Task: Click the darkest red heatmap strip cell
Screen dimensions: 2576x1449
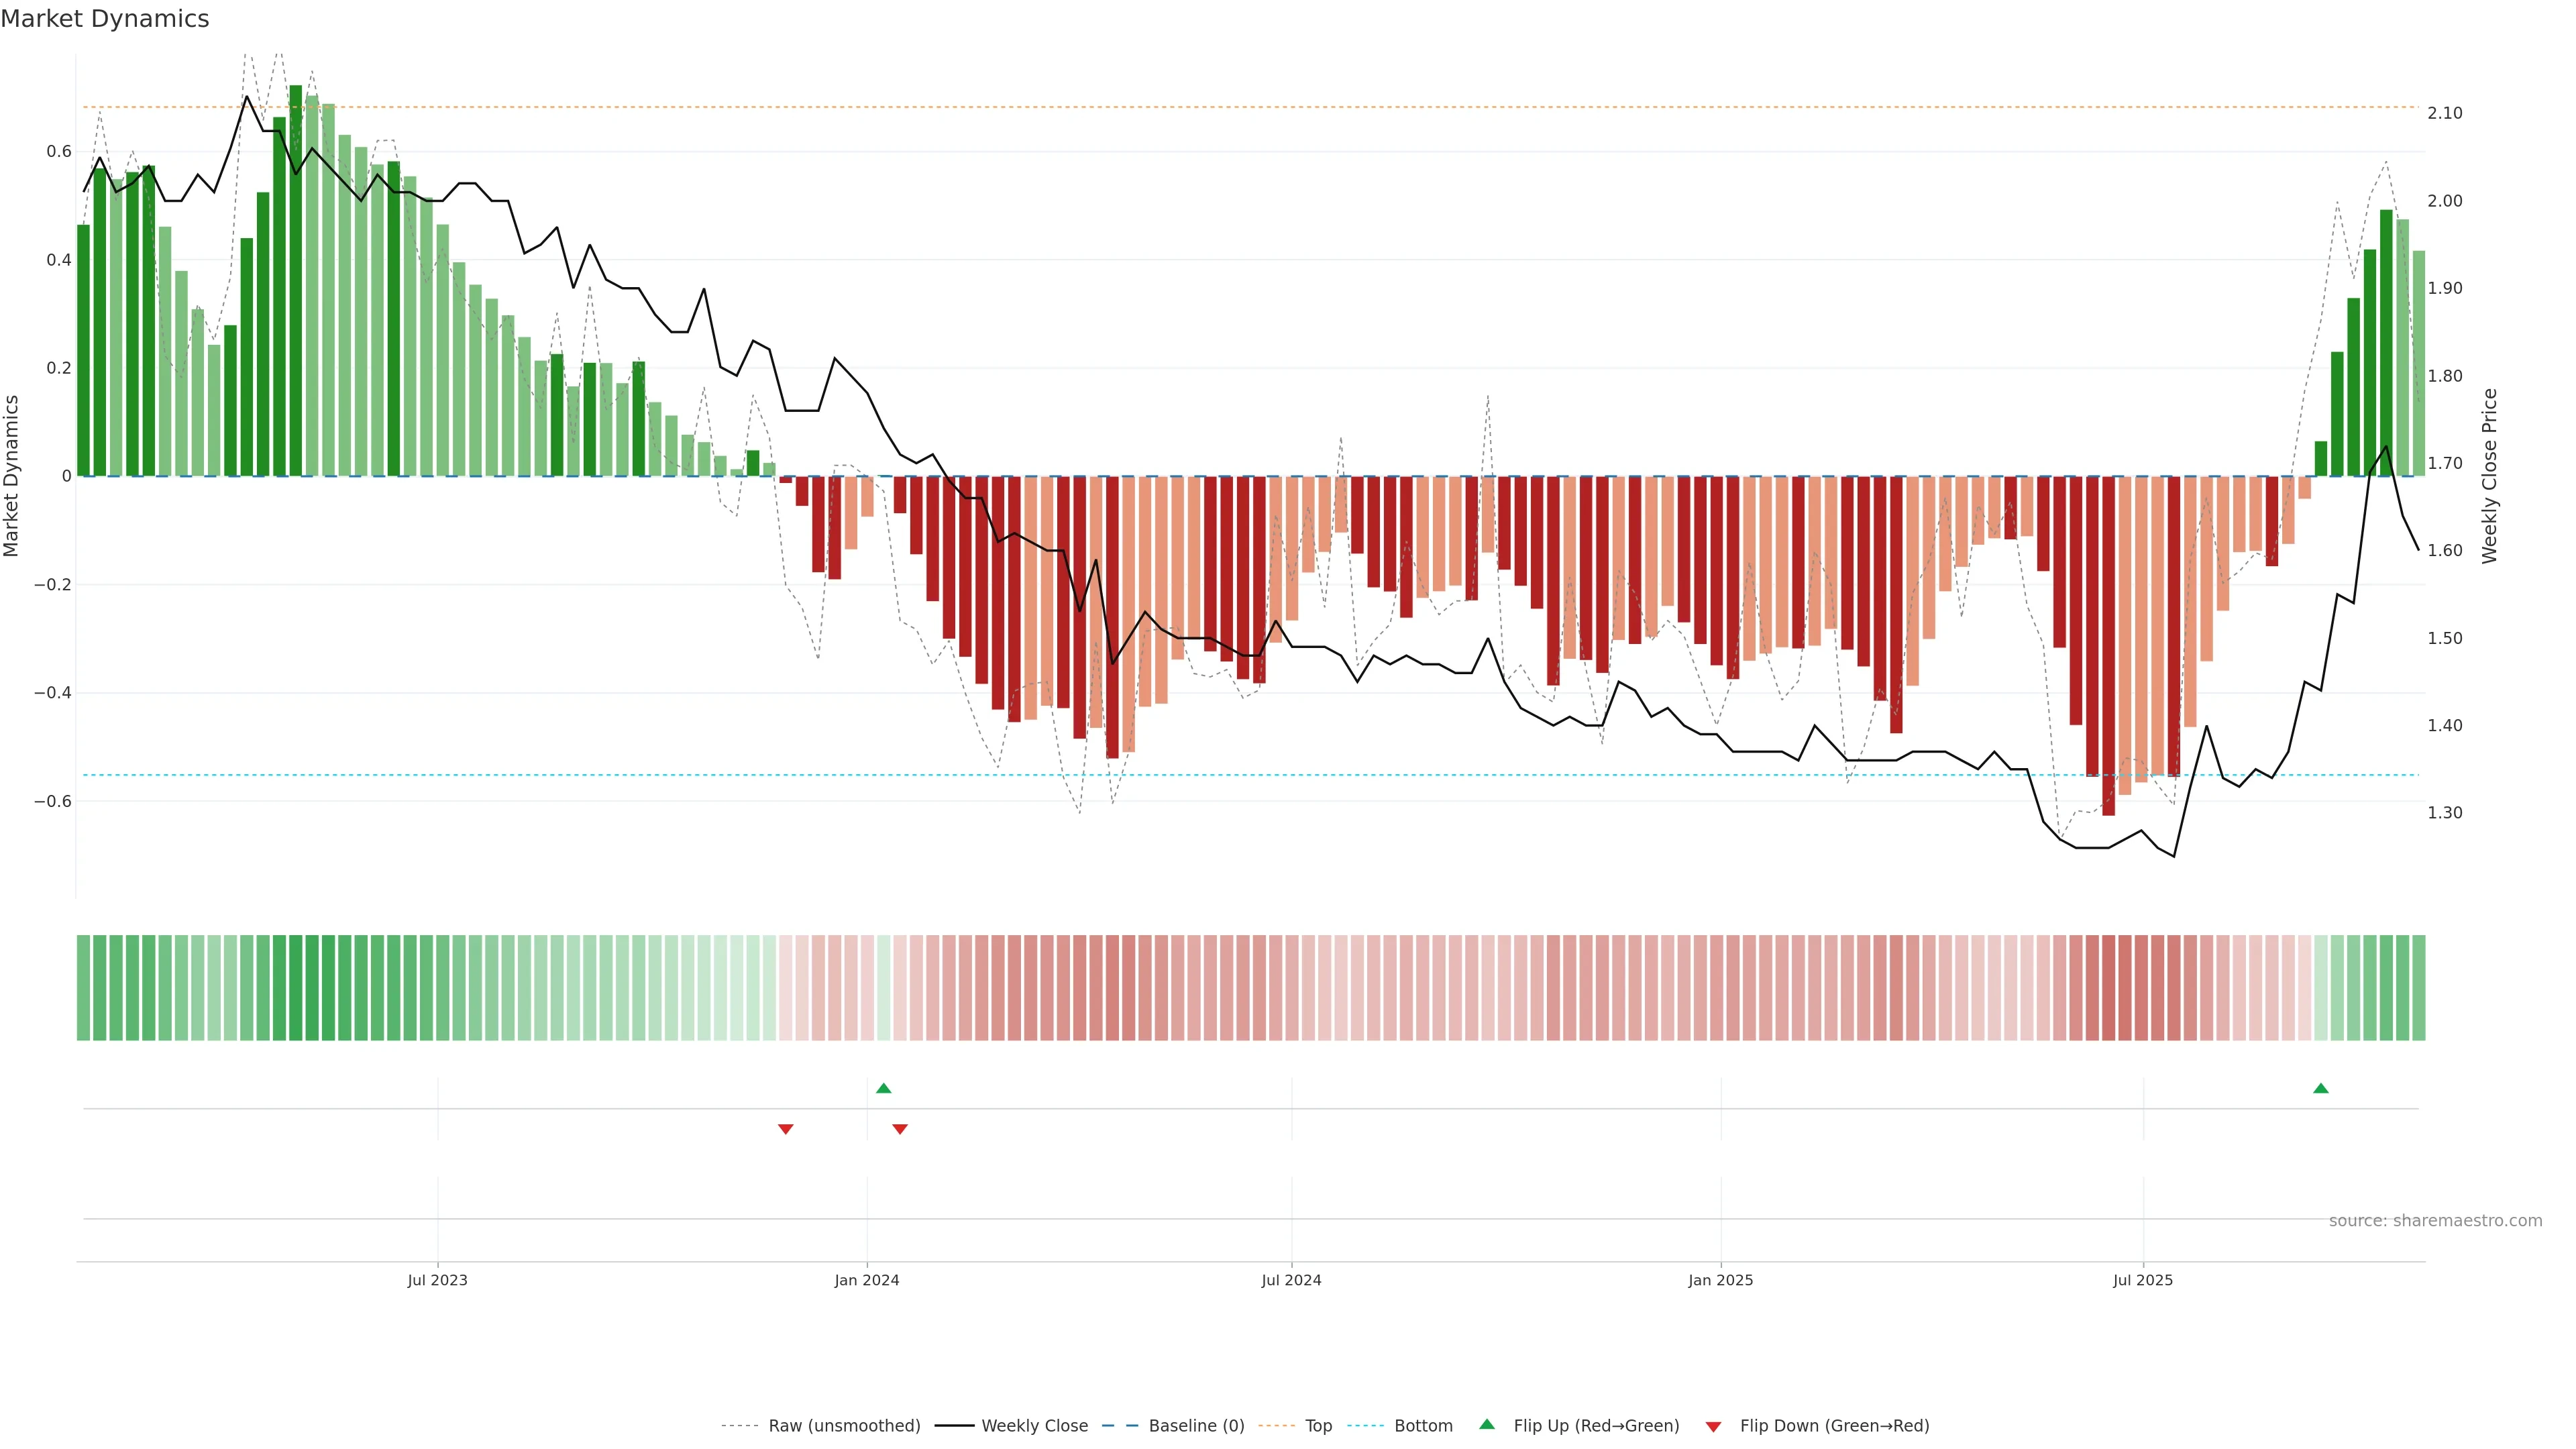Action: [x=2108, y=988]
